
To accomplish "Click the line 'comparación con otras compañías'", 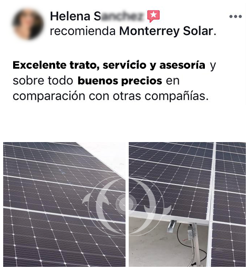I will tap(111, 96).
